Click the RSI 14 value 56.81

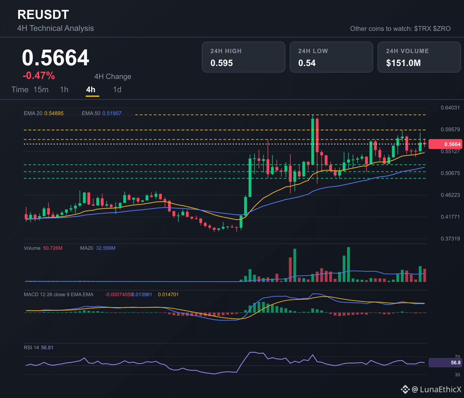(x=47, y=348)
